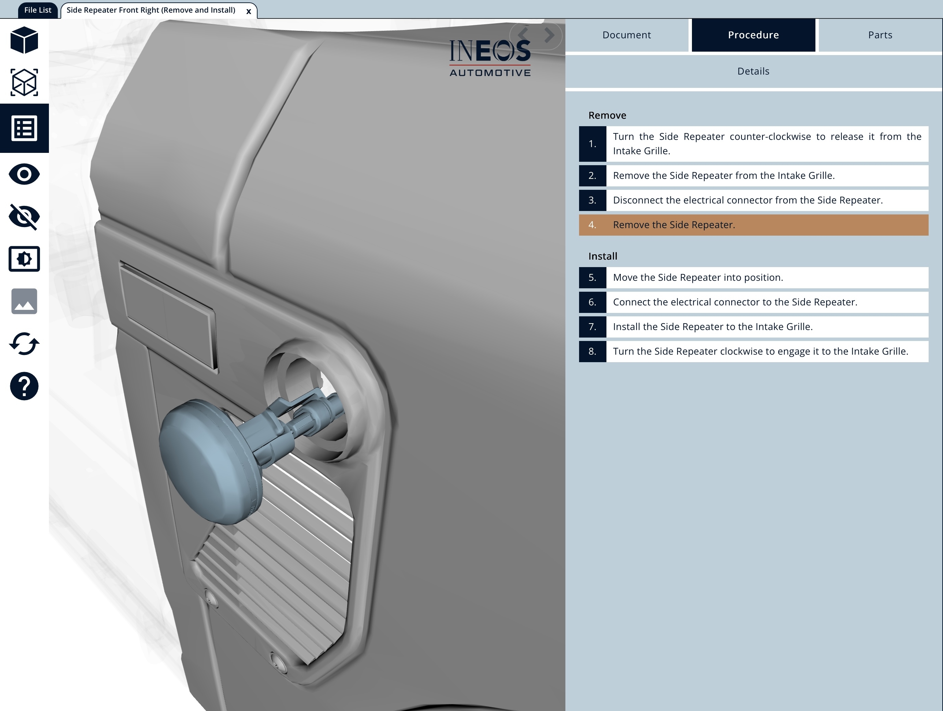Viewport: 943px width, 711px height.
Task: Expand the Details section bar
Action: click(x=753, y=71)
